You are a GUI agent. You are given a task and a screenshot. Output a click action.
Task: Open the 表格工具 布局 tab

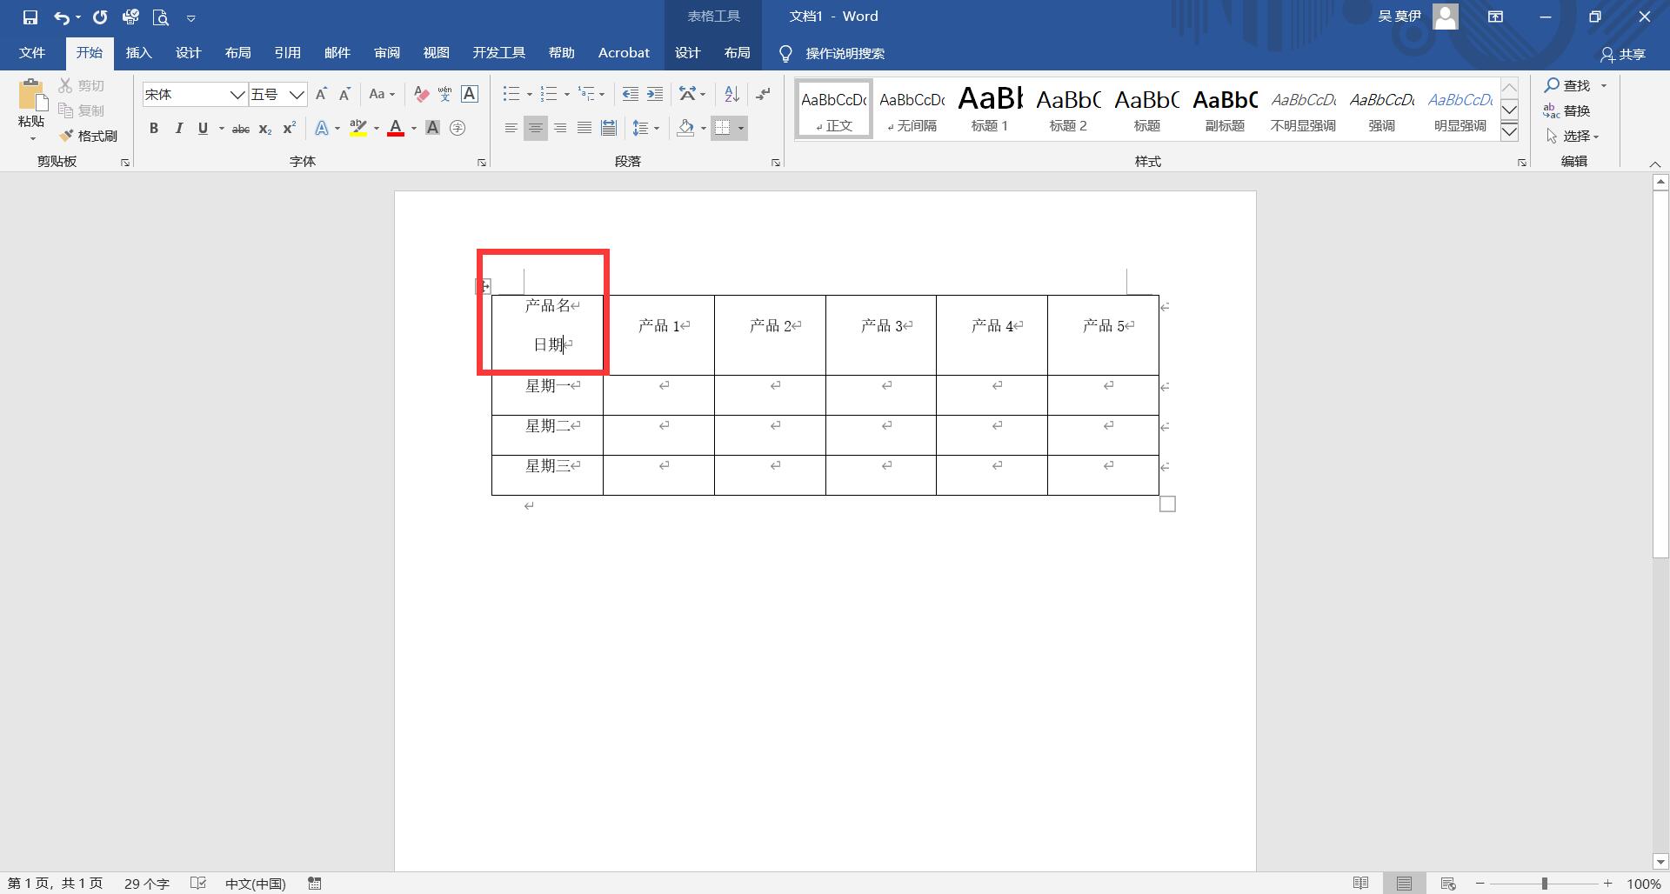pos(737,53)
